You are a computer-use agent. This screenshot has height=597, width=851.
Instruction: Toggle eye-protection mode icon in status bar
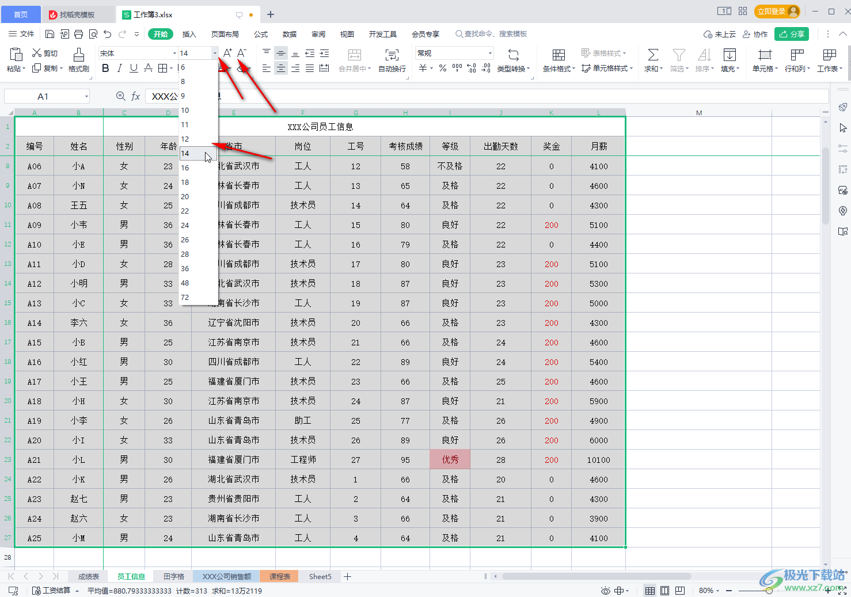(605, 591)
